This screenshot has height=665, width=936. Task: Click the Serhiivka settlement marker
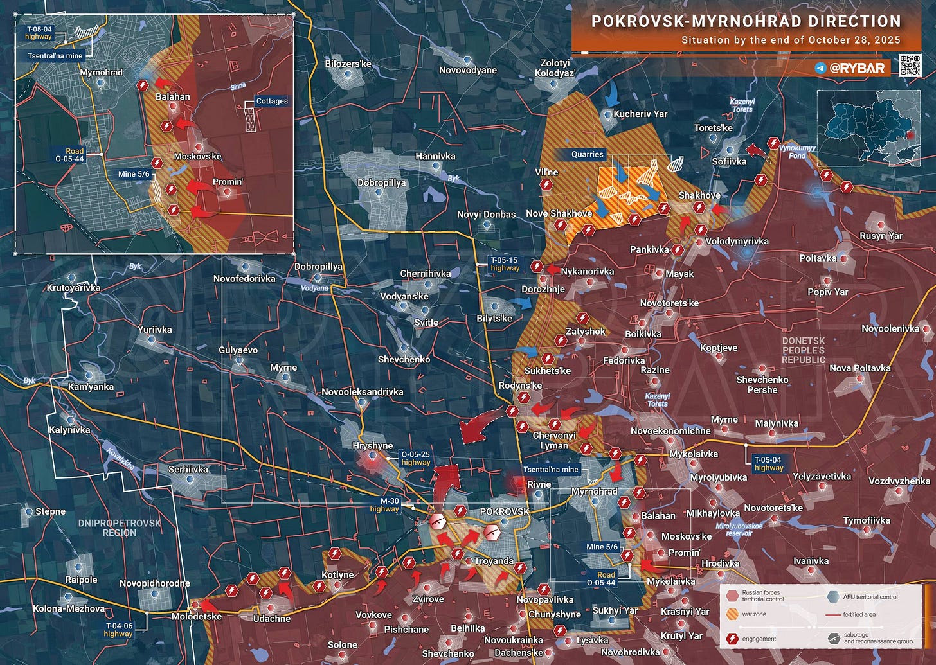coord(188,481)
